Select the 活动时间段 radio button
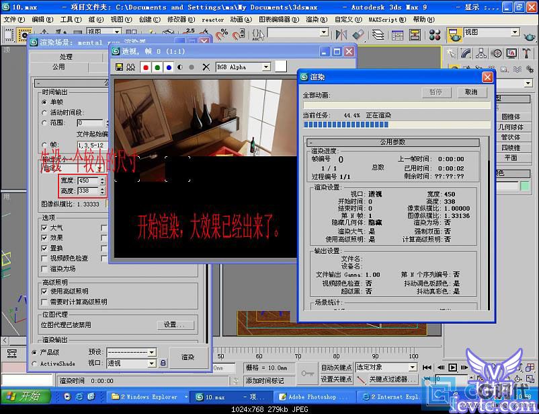This screenshot has height=414, width=539. (44, 112)
